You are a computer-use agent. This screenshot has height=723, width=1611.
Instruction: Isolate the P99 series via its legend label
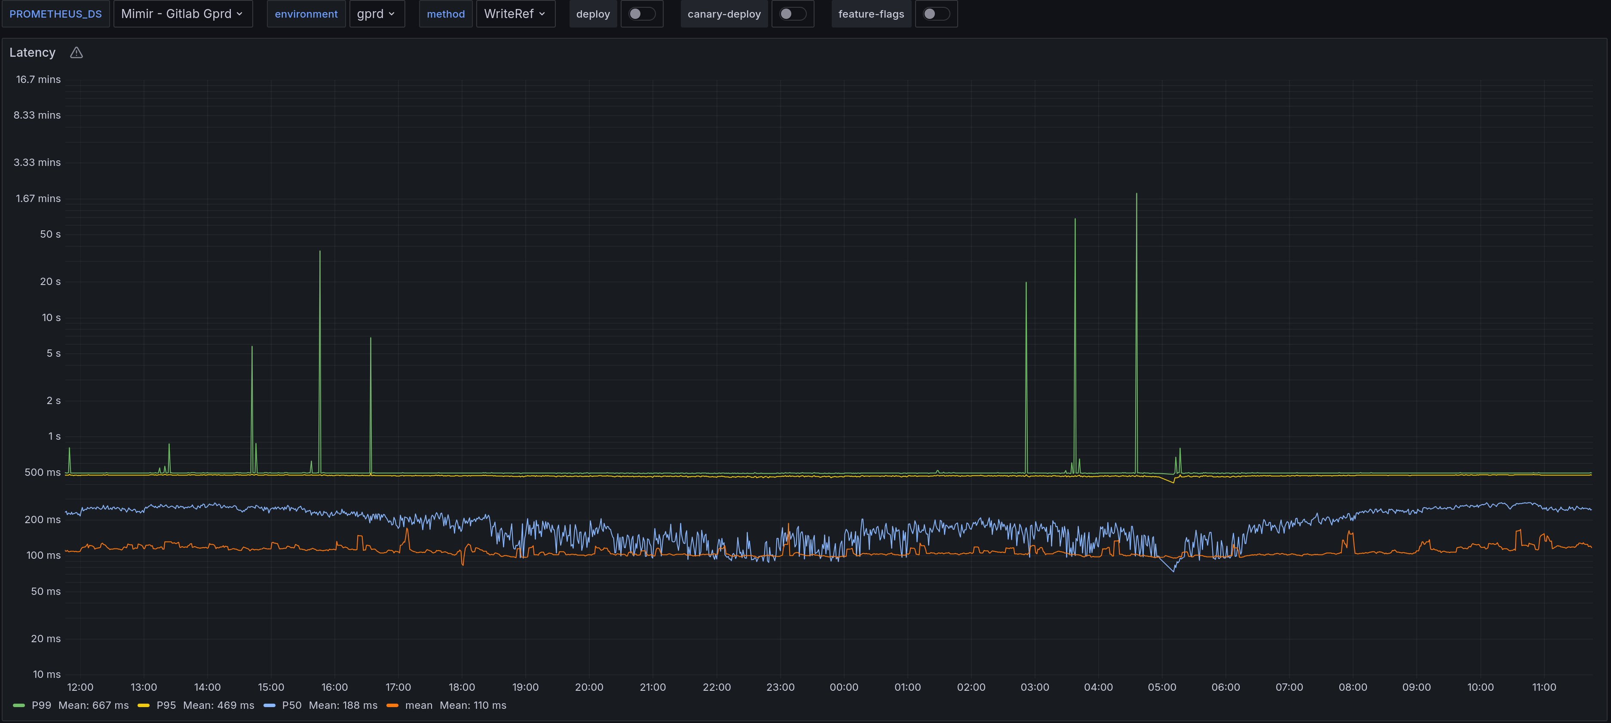click(x=41, y=705)
